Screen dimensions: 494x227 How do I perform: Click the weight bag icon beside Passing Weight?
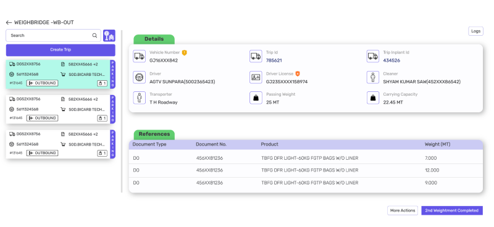pos(256,97)
